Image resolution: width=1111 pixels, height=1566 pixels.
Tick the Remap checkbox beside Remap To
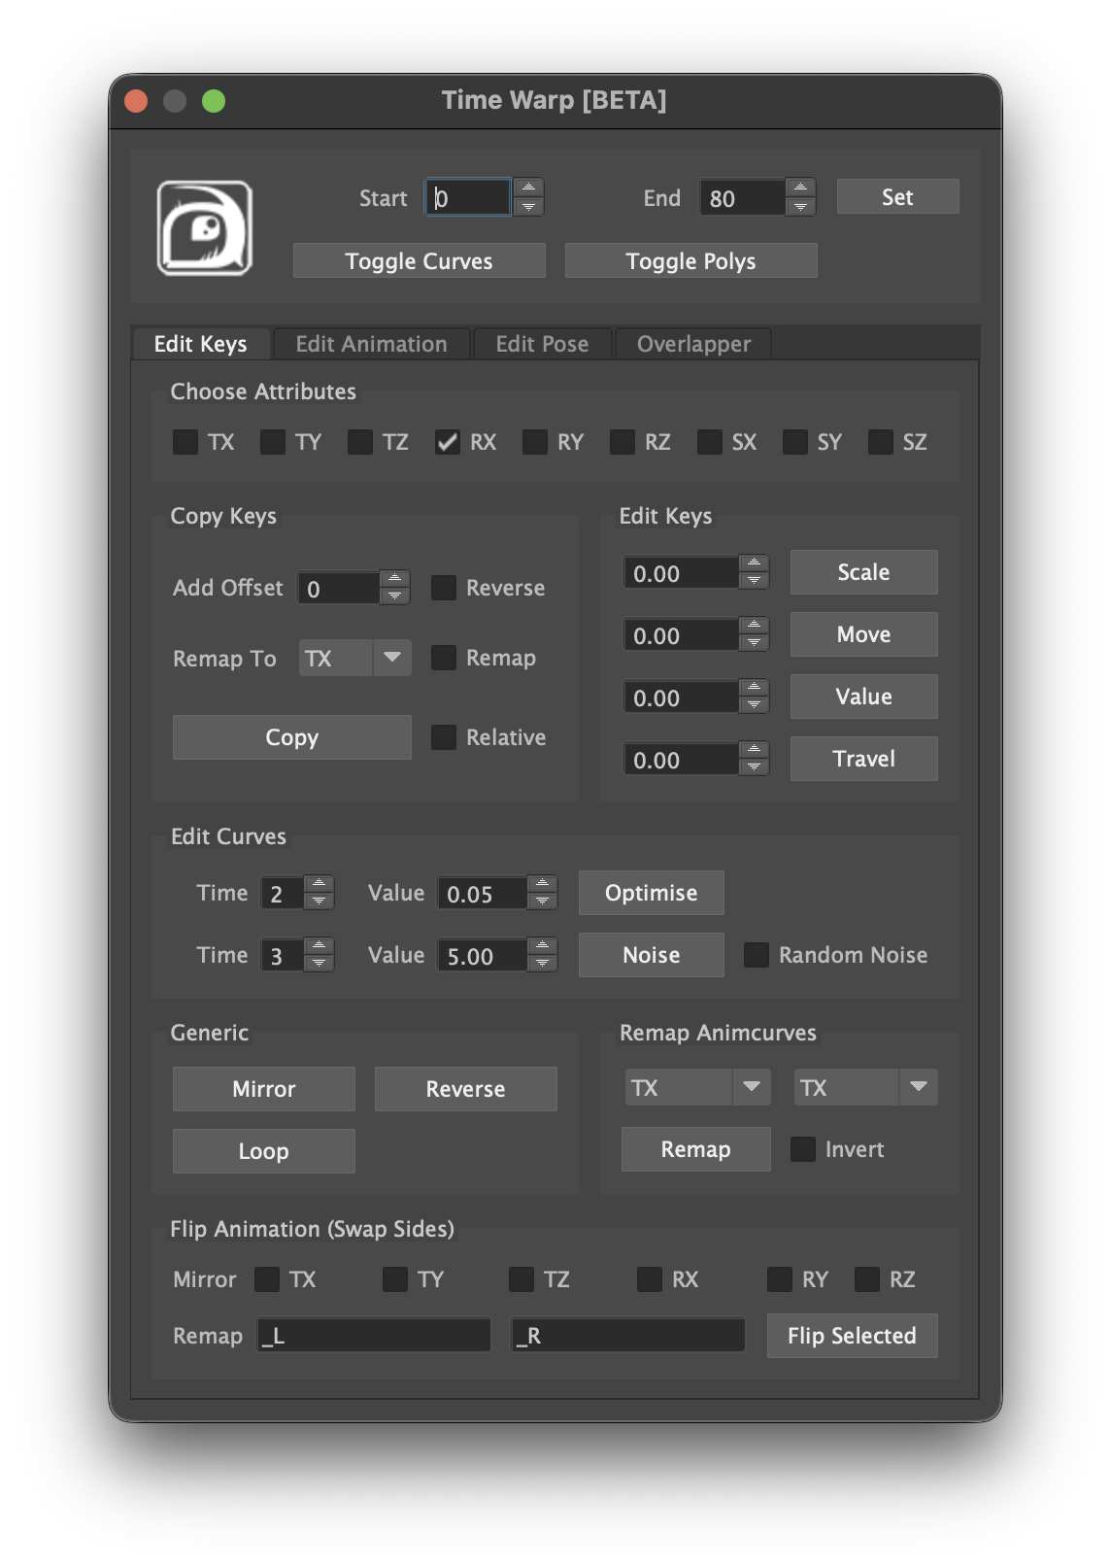point(444,658)
